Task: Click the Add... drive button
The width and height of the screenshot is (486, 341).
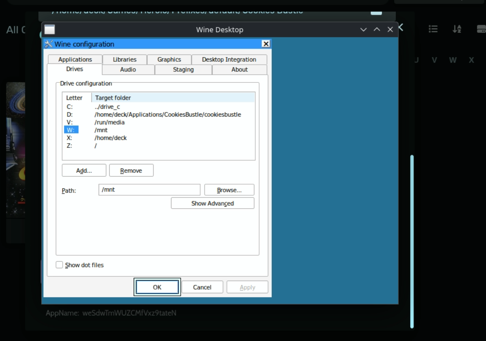Action: tap(84, 171)
